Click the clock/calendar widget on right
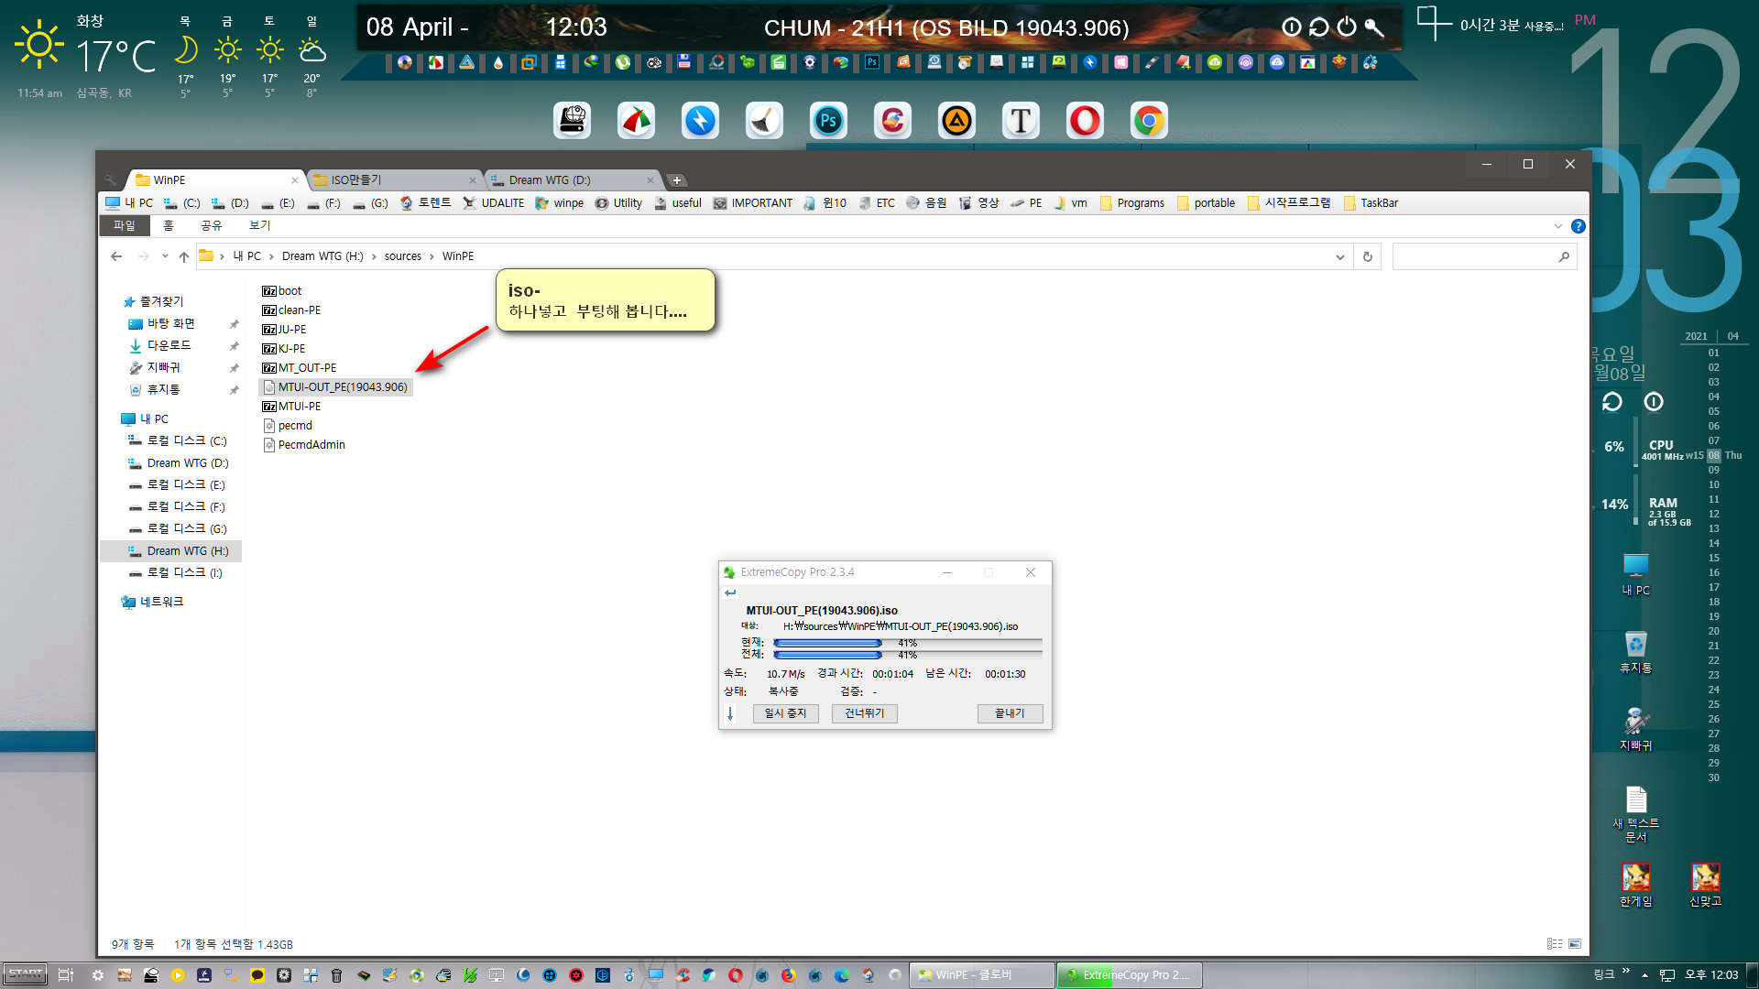This screenshot has height=989, width=1759. pyautogui.click(x=1679, y=242)
